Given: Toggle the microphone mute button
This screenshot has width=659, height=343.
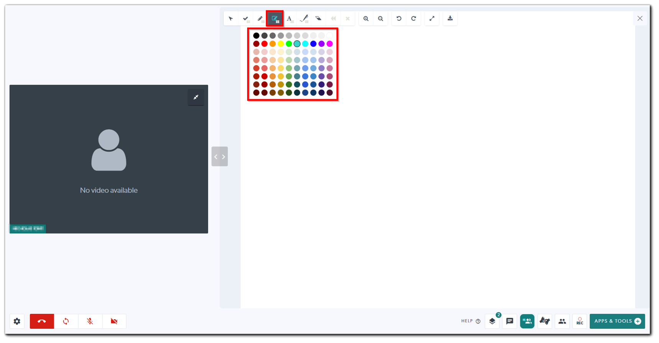Looking at the screenshot, I should [90, 321].
